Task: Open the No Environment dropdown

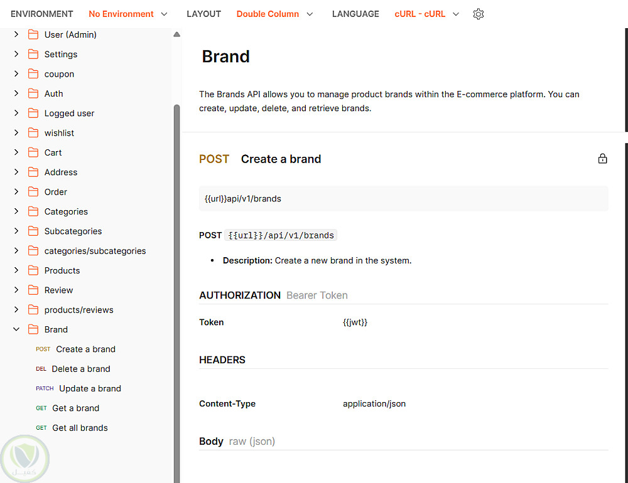Action: click(x=128, y=14)
